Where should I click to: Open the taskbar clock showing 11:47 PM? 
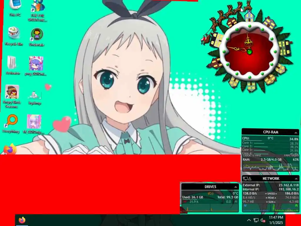click(x=276, y=217)
